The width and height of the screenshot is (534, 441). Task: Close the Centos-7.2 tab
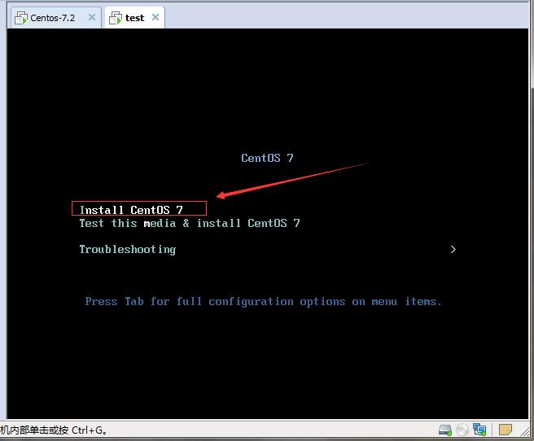92,17
